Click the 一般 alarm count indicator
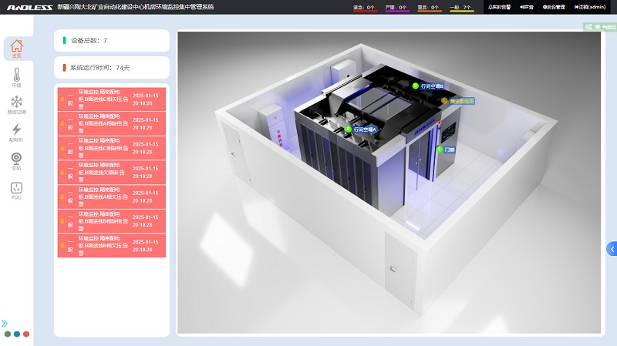This screenshot has height=346, width=617. point(461,7)
